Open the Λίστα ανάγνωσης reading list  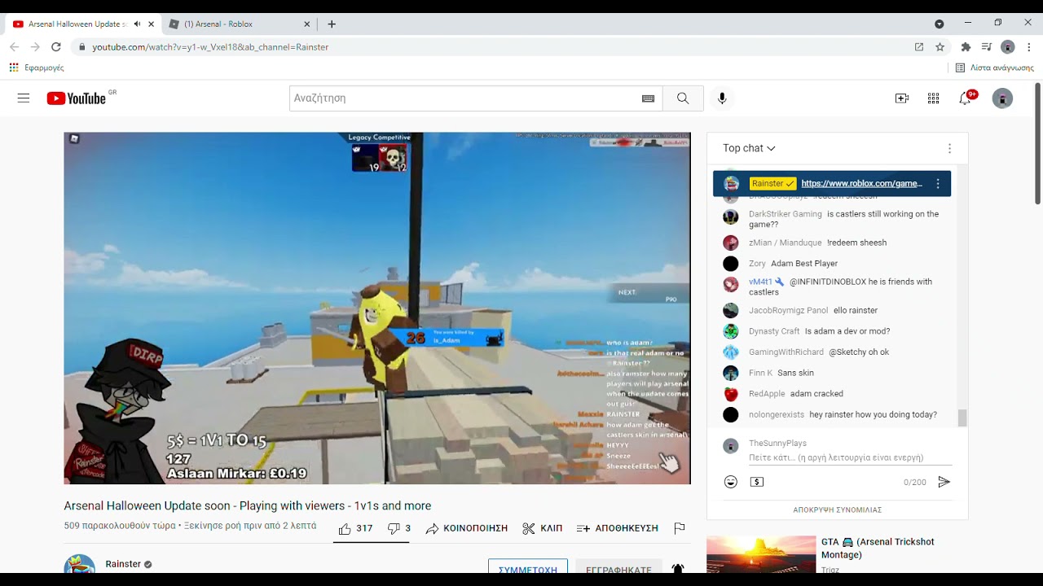pos(994,68)
